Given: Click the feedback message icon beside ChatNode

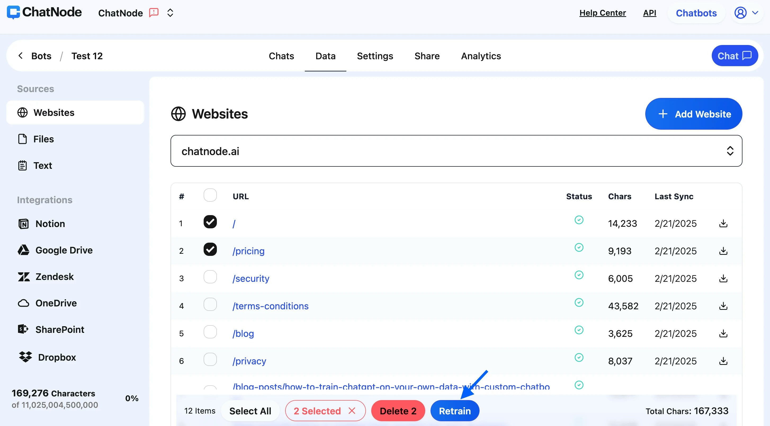Looking at the screenshot, I should click(x=154, y=13).
